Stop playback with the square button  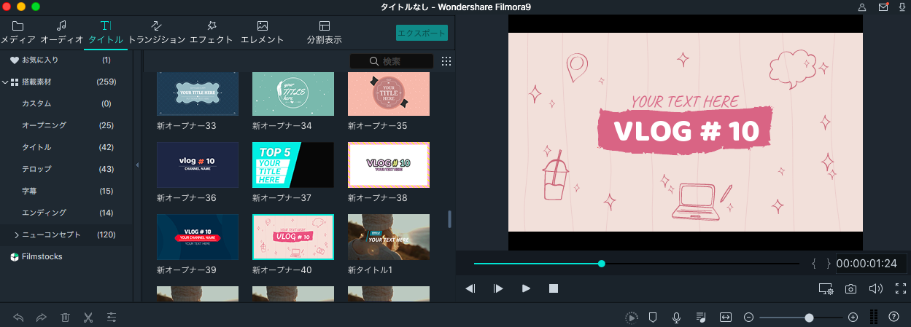pos(554,288)
